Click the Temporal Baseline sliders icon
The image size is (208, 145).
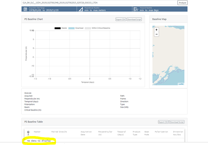point(136,9)
